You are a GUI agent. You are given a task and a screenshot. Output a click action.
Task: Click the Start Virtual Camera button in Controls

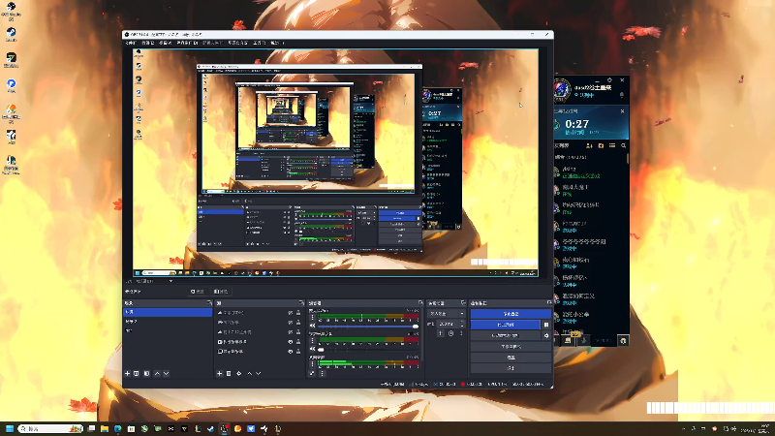pos(505,335)
